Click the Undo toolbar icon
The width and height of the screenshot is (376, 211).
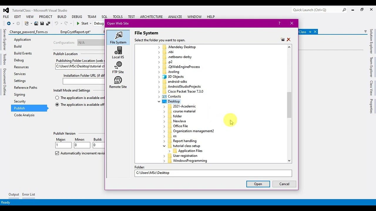[x=56, y=23]
